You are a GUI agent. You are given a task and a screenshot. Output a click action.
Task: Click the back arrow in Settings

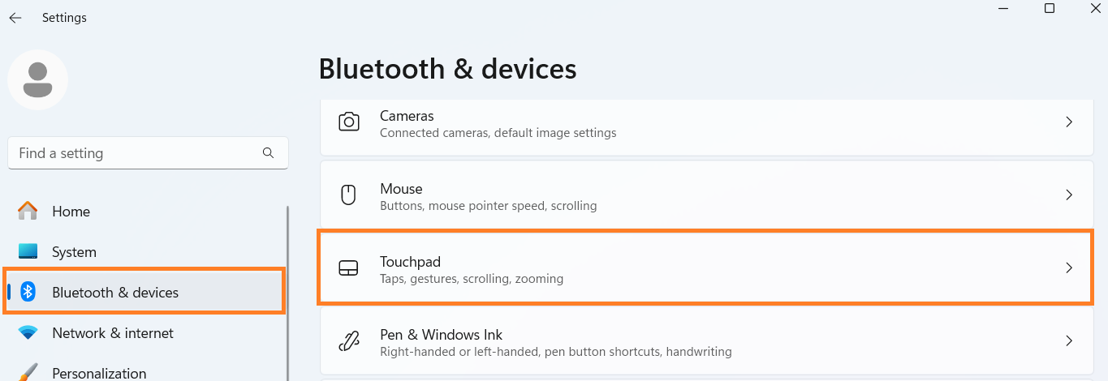(x=15, y=18)
